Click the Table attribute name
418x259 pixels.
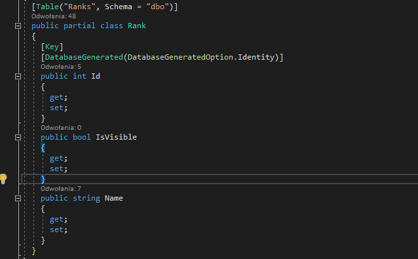click(47, 7)
